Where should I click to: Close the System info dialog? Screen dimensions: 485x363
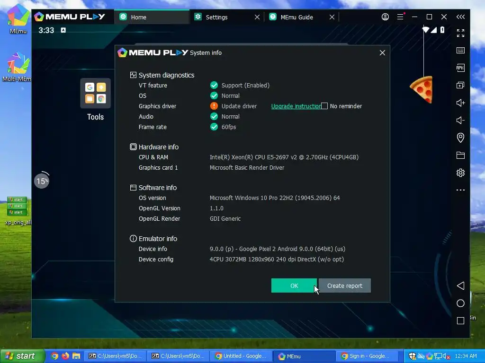[x=382, y=53]
